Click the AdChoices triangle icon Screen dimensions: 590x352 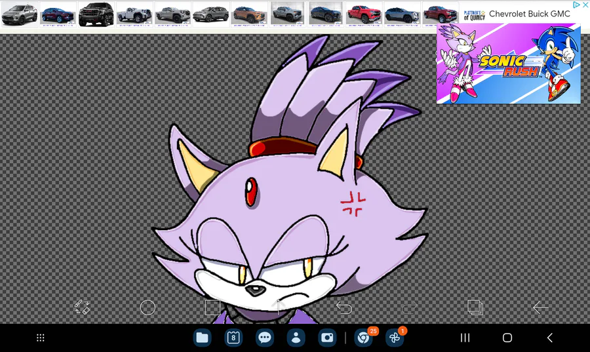click(576, 5)
